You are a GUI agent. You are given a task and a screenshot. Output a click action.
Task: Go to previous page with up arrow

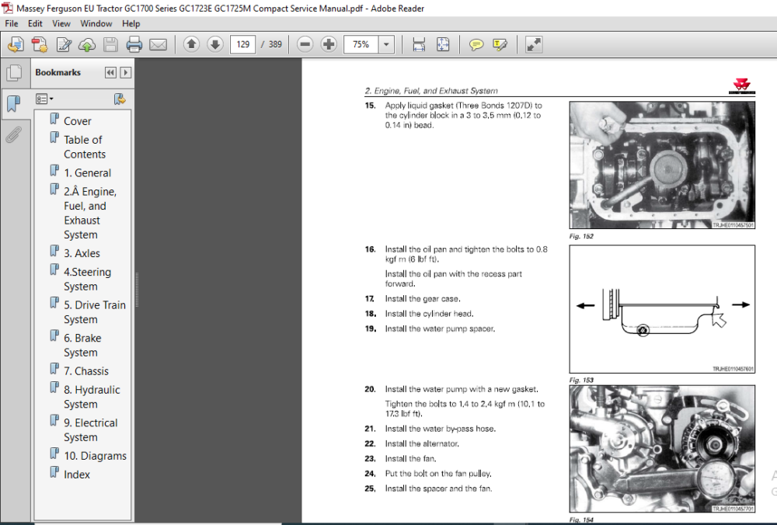point(191,44)
